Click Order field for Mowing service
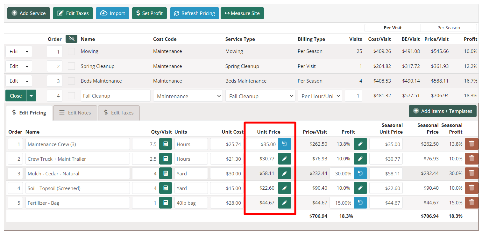The image size is (482, 235). [54, 52]
